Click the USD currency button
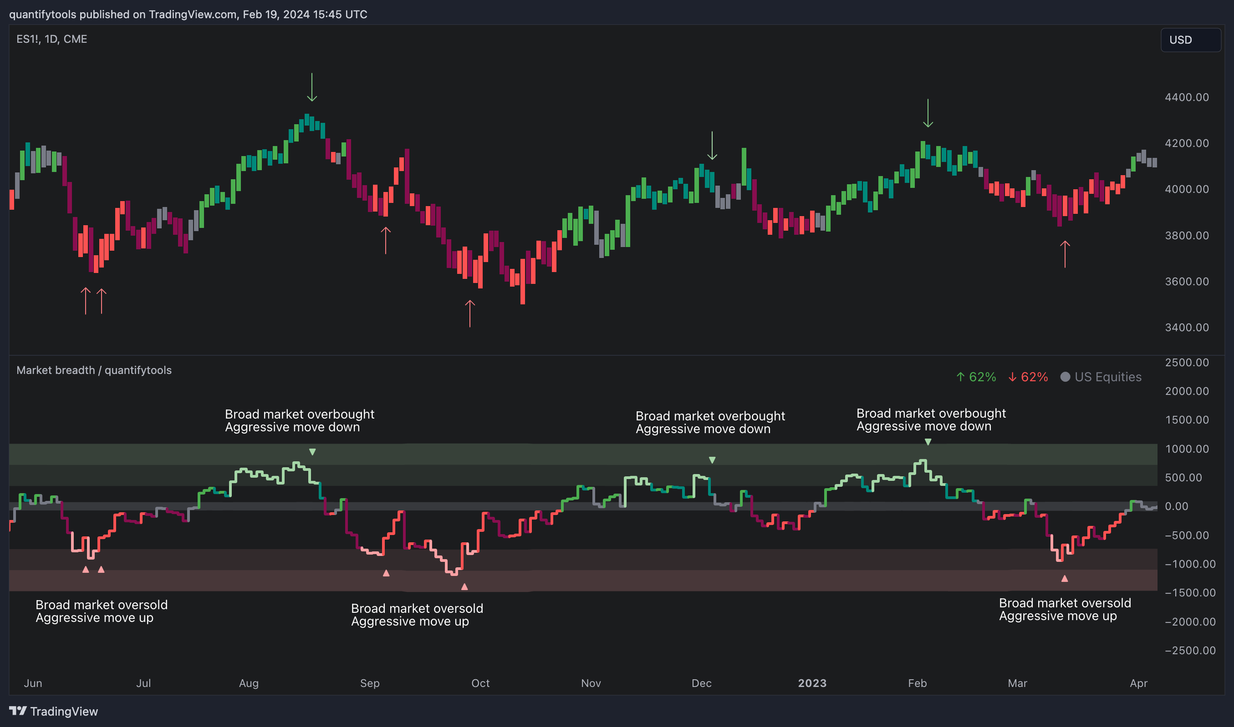 pos(1190,40)
